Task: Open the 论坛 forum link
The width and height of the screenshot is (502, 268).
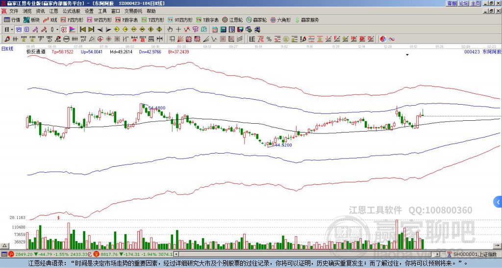Action: tap(463, 3)
